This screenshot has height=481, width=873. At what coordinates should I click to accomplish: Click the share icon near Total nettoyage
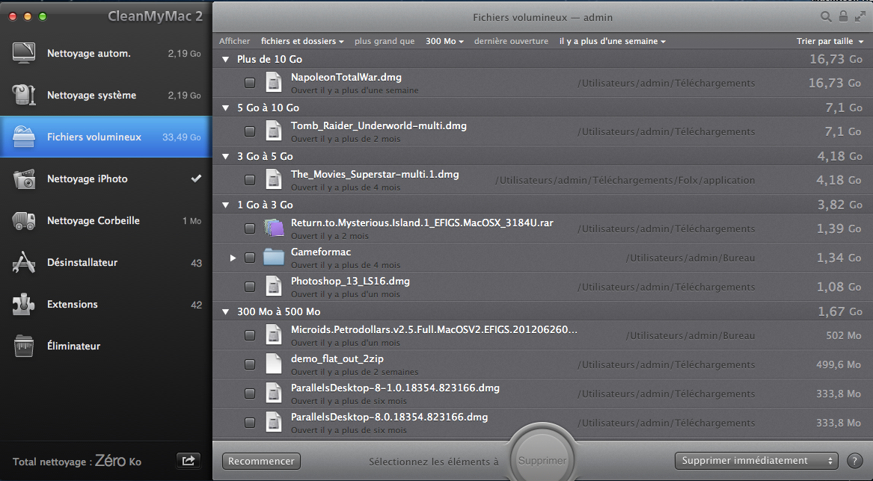tap(189, 460)
